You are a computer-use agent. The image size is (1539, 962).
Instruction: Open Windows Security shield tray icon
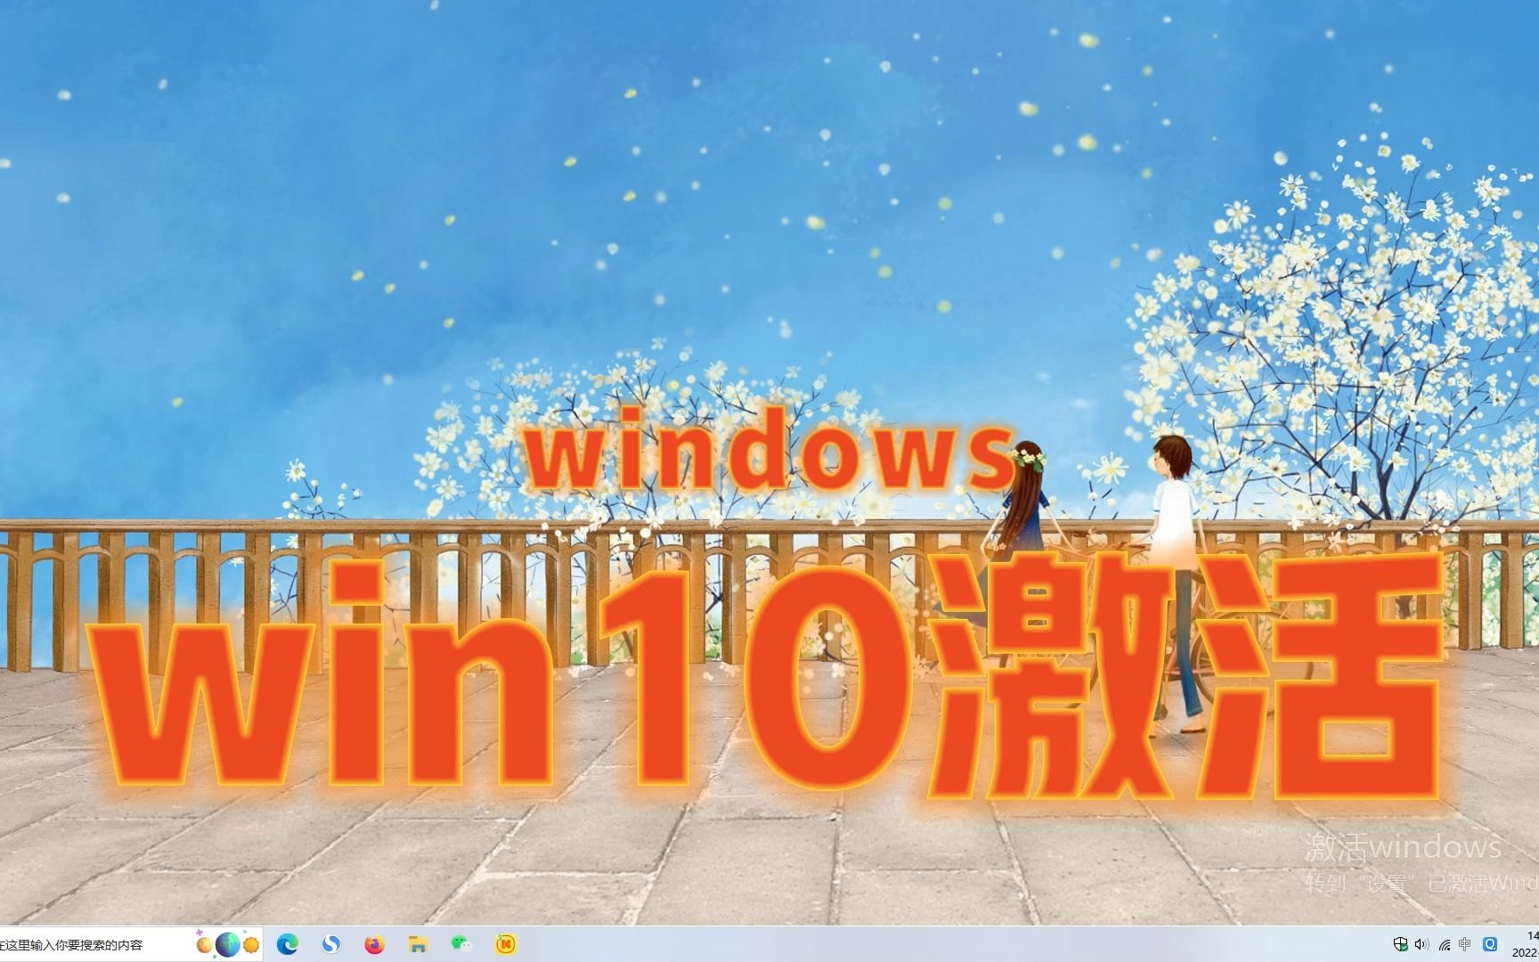pos(1400,945)
